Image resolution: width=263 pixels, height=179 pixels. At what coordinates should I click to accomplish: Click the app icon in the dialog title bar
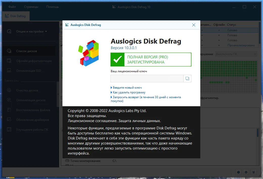pos(67,25)
